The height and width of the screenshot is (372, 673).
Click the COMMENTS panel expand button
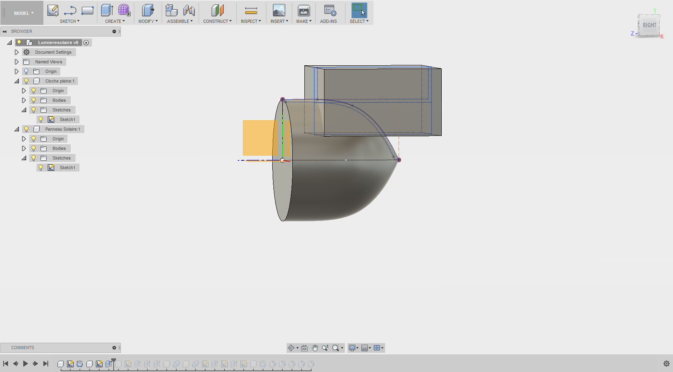114,348
